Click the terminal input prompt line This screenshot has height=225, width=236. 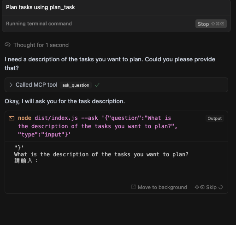(x=26, y=161)
